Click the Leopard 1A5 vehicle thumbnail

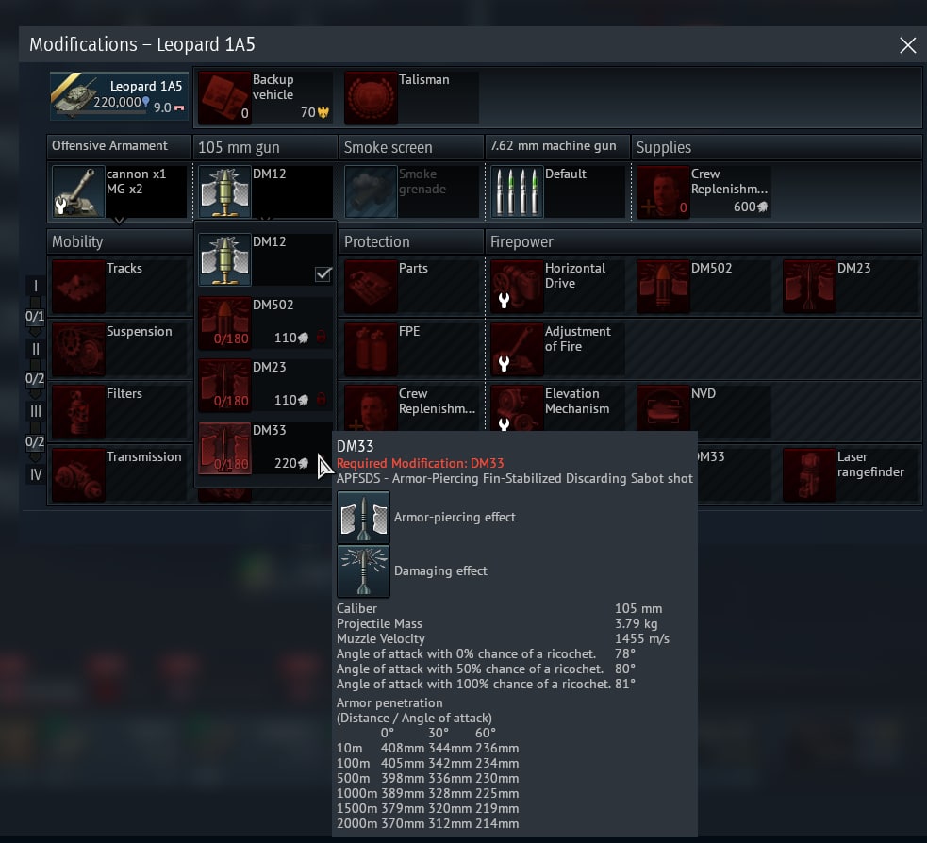click(119, 96)
